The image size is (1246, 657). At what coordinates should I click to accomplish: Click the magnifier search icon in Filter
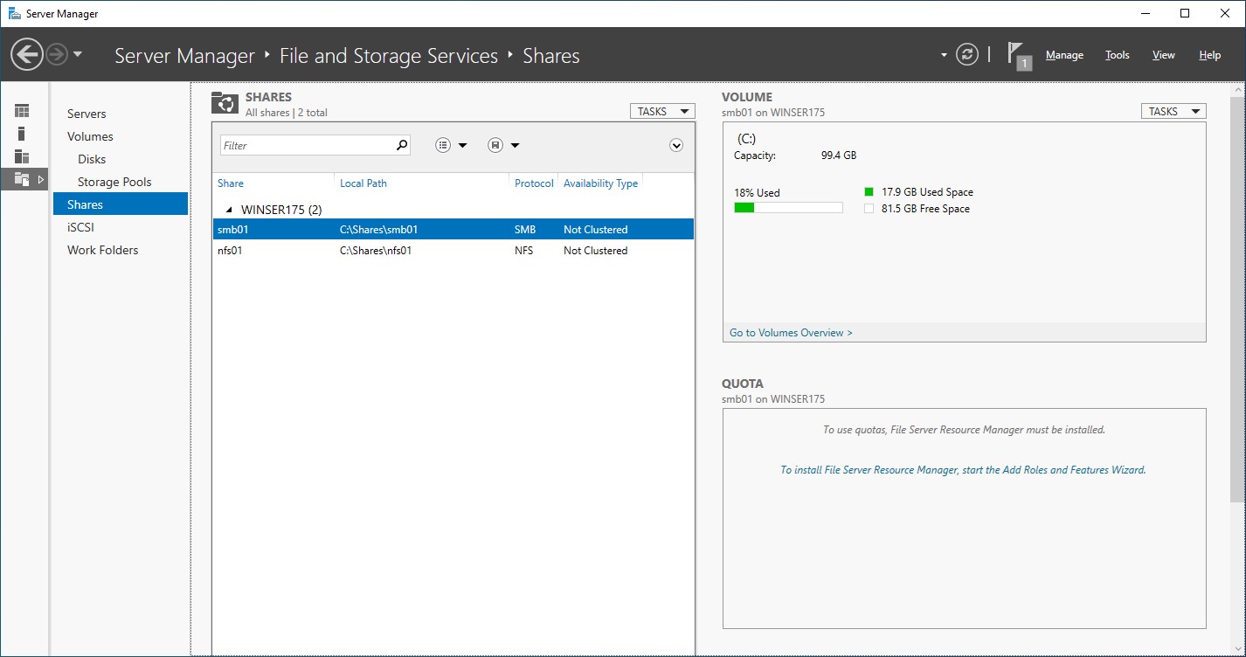click(402, 145)
